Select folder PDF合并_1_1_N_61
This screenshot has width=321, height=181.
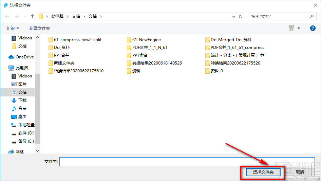[147, 48]
